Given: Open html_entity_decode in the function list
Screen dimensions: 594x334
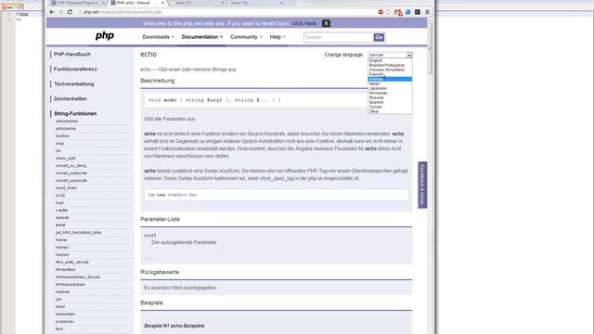Looking at the screenshot, I should 72,262.
